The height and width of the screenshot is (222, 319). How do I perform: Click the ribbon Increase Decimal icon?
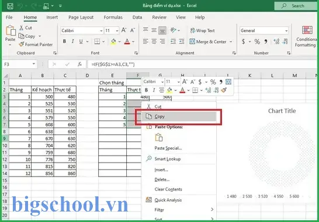(x=276, y=41)
